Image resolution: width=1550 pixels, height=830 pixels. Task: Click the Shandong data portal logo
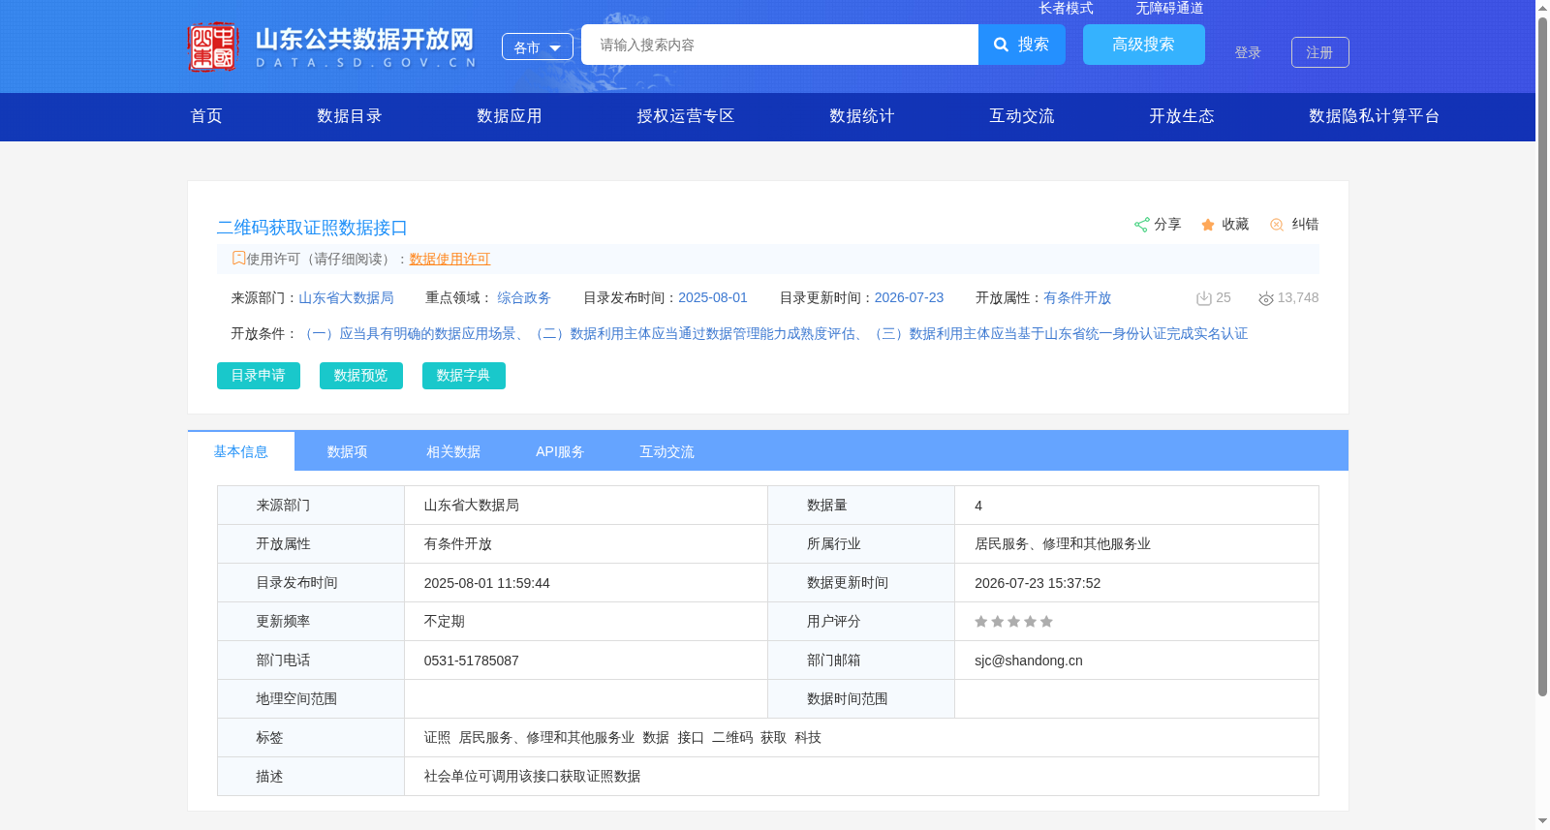332,46
